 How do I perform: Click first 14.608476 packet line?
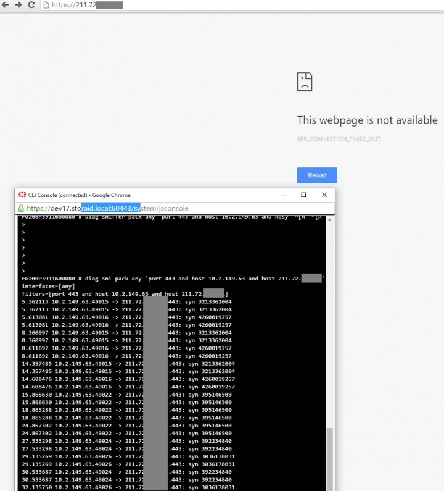(x=128, y=379)
